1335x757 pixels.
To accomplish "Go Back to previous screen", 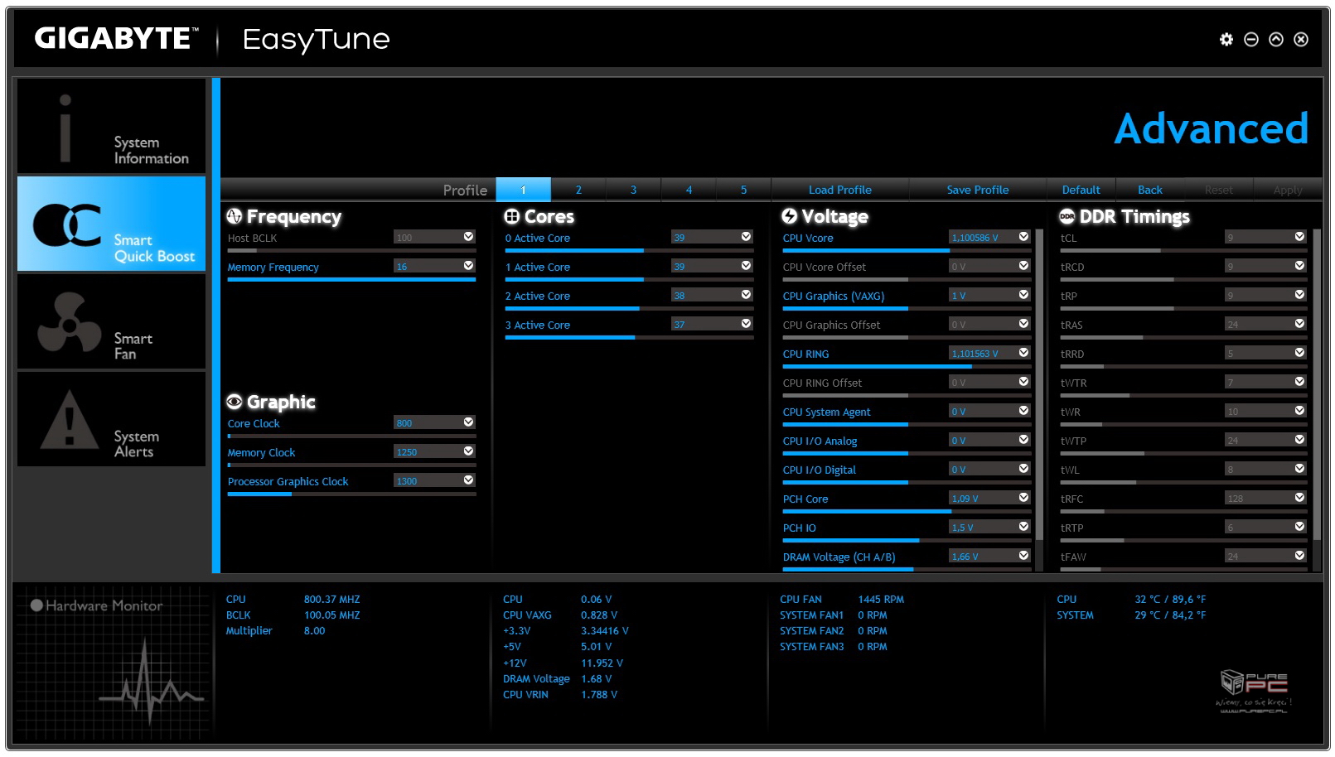I will pos(1150,190).
